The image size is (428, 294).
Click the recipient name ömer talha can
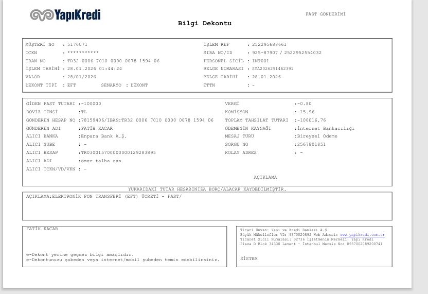[101, 161]
